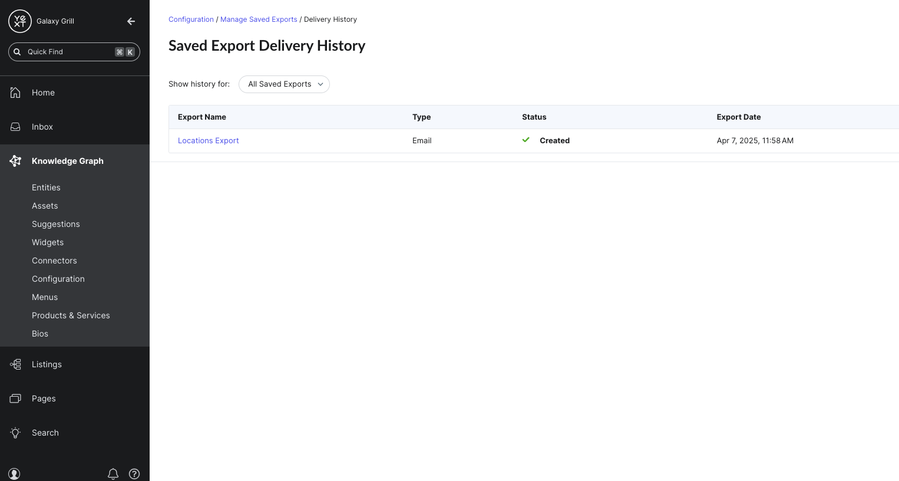The image size is (899, 481).
Task: Select Entities in the sidebar
Action: 46,187
